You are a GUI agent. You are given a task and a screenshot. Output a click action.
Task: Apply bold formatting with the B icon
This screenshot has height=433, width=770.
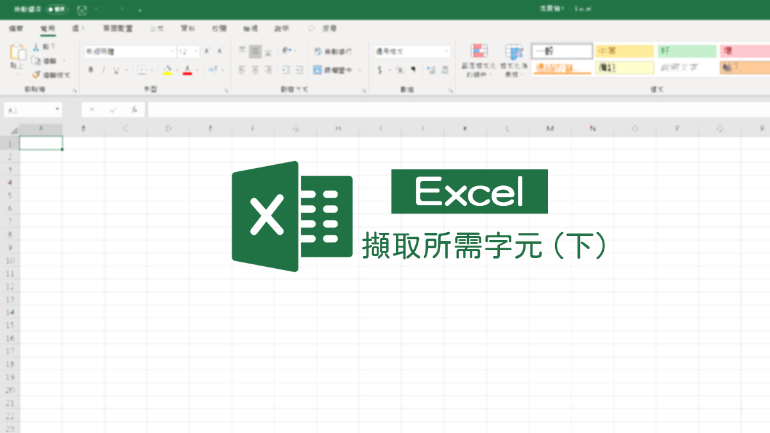tap(91, 69)
